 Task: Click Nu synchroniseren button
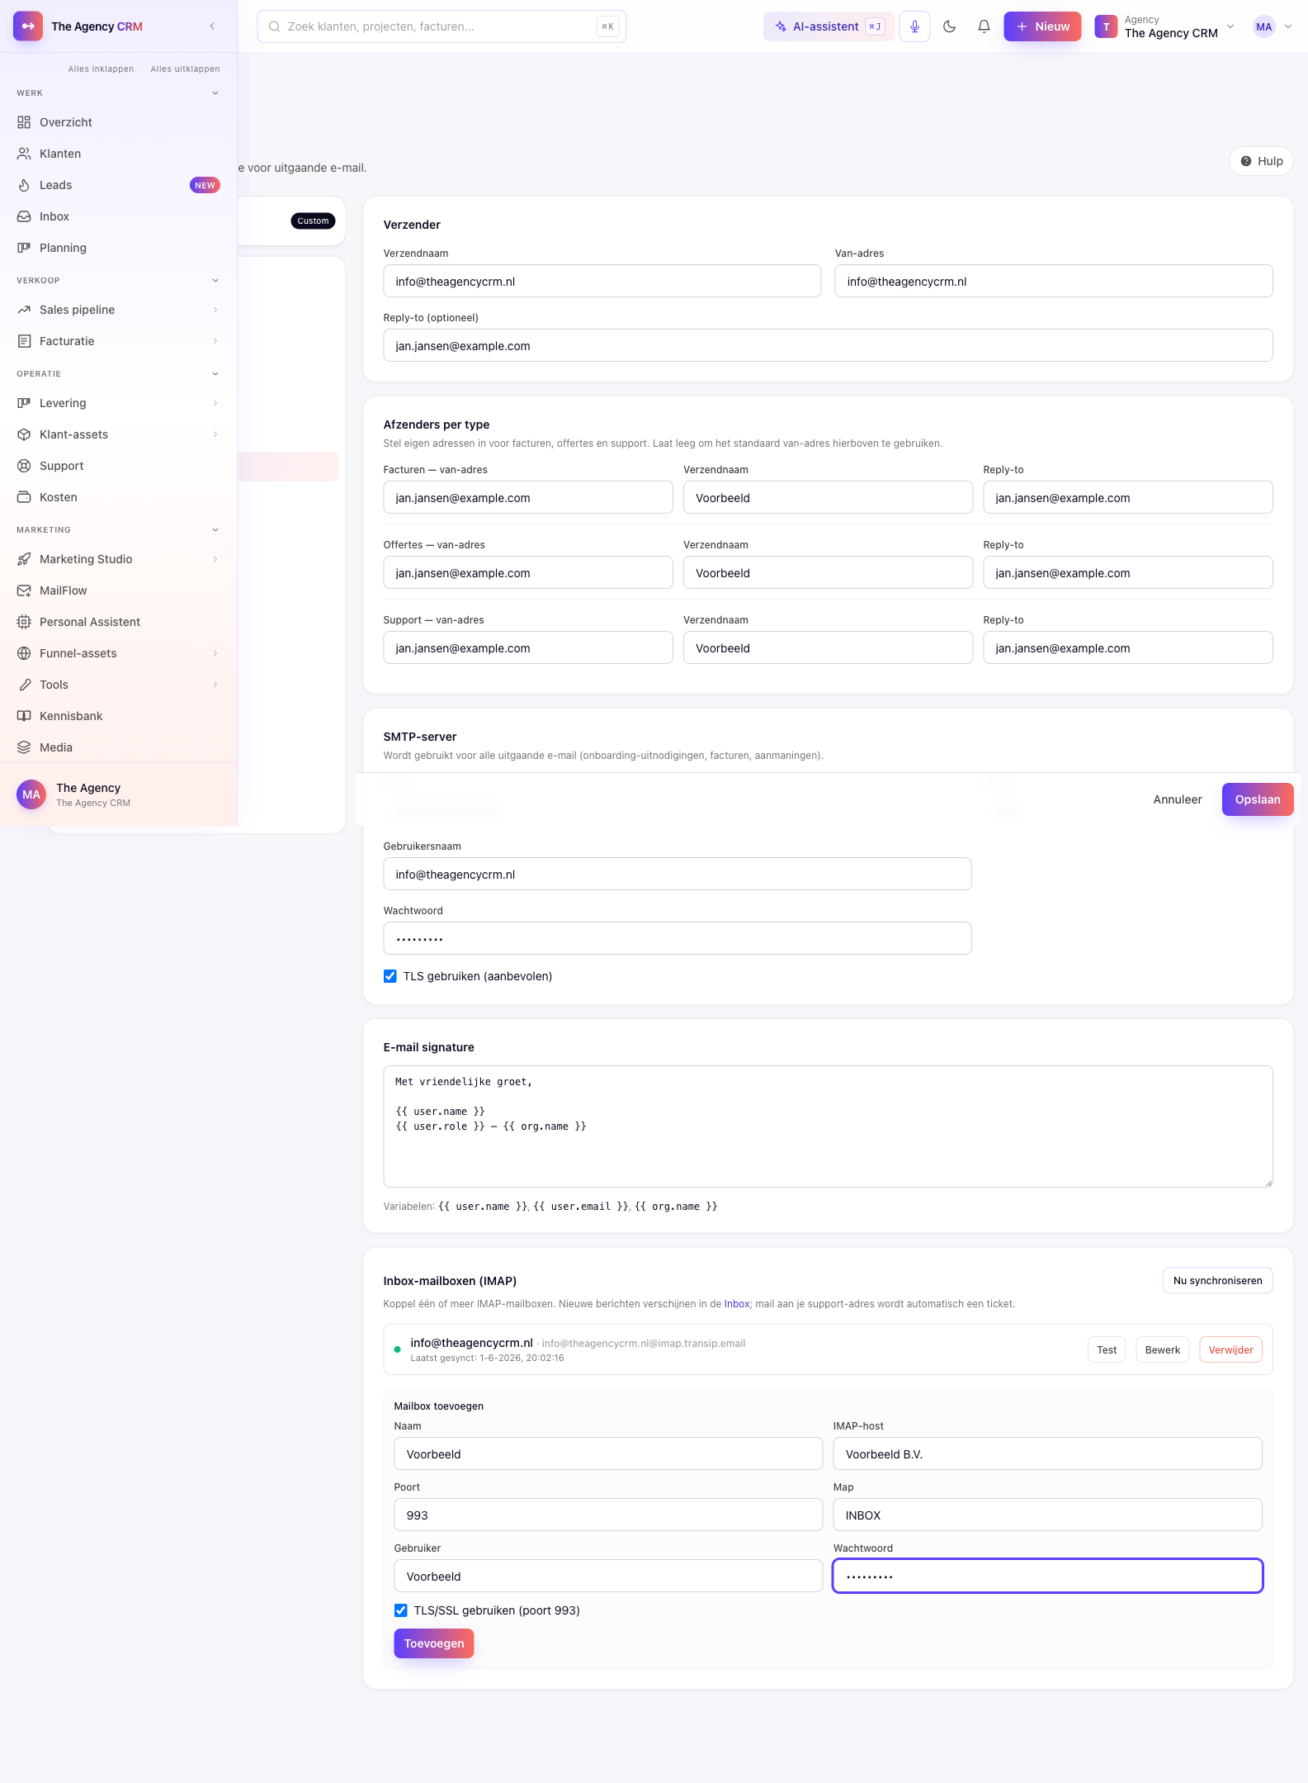[1218, 1281]
